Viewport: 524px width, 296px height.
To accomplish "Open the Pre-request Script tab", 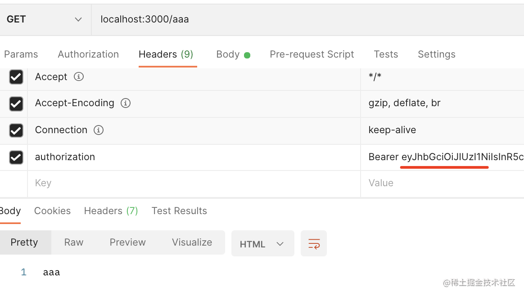I will 312,54.
